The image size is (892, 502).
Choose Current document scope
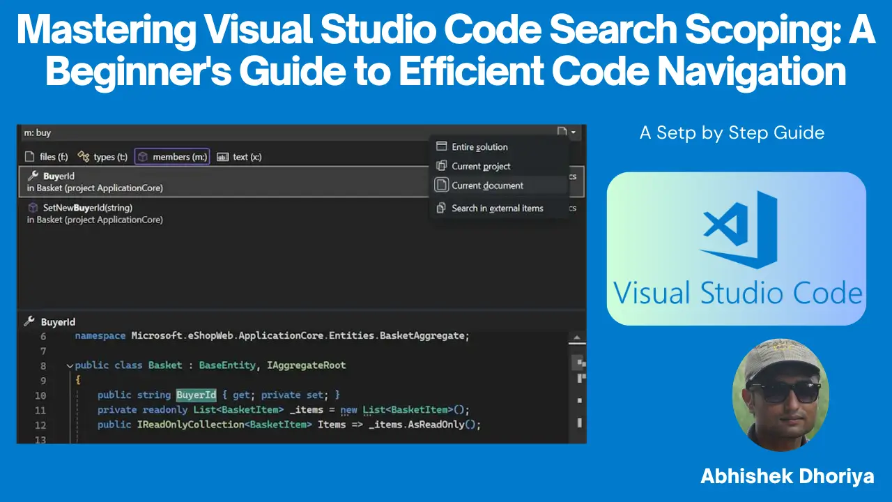(x=500, y=185)
